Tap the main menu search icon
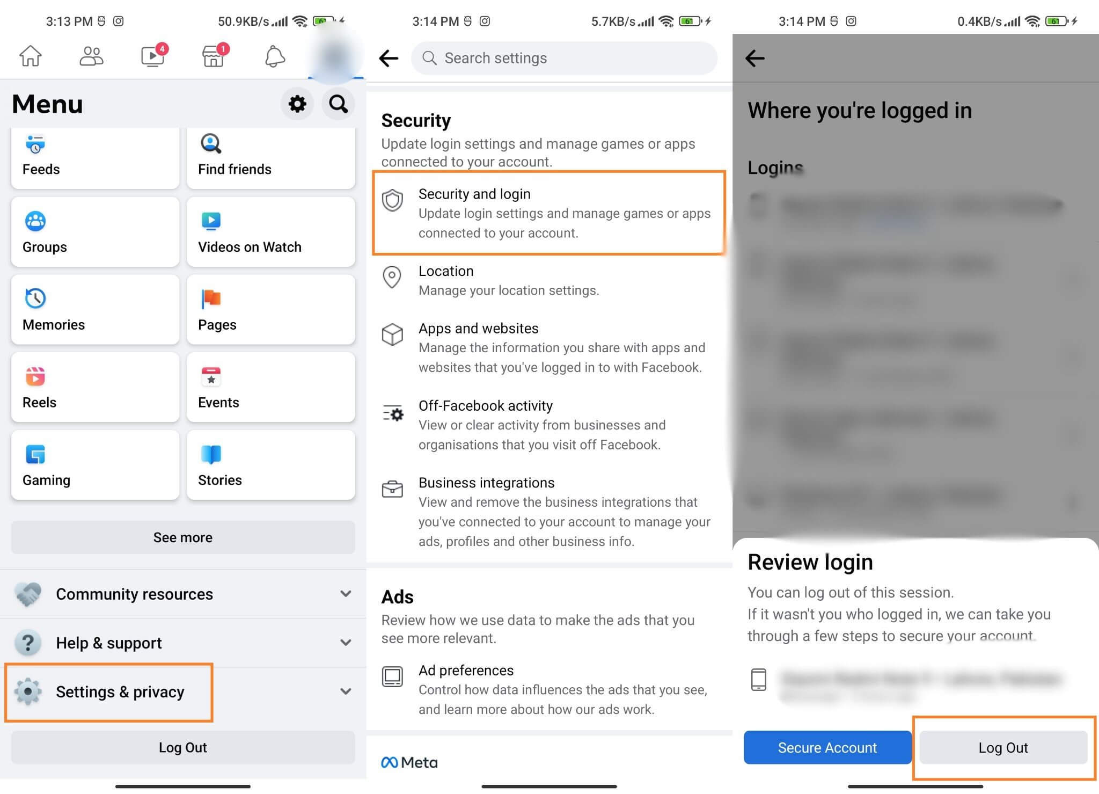 [339, 103]
